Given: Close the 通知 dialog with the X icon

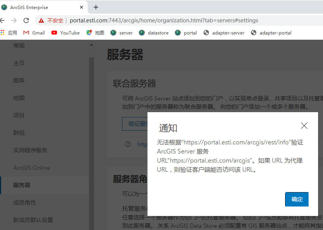Looking at the screenshot, I should [304, 125].
